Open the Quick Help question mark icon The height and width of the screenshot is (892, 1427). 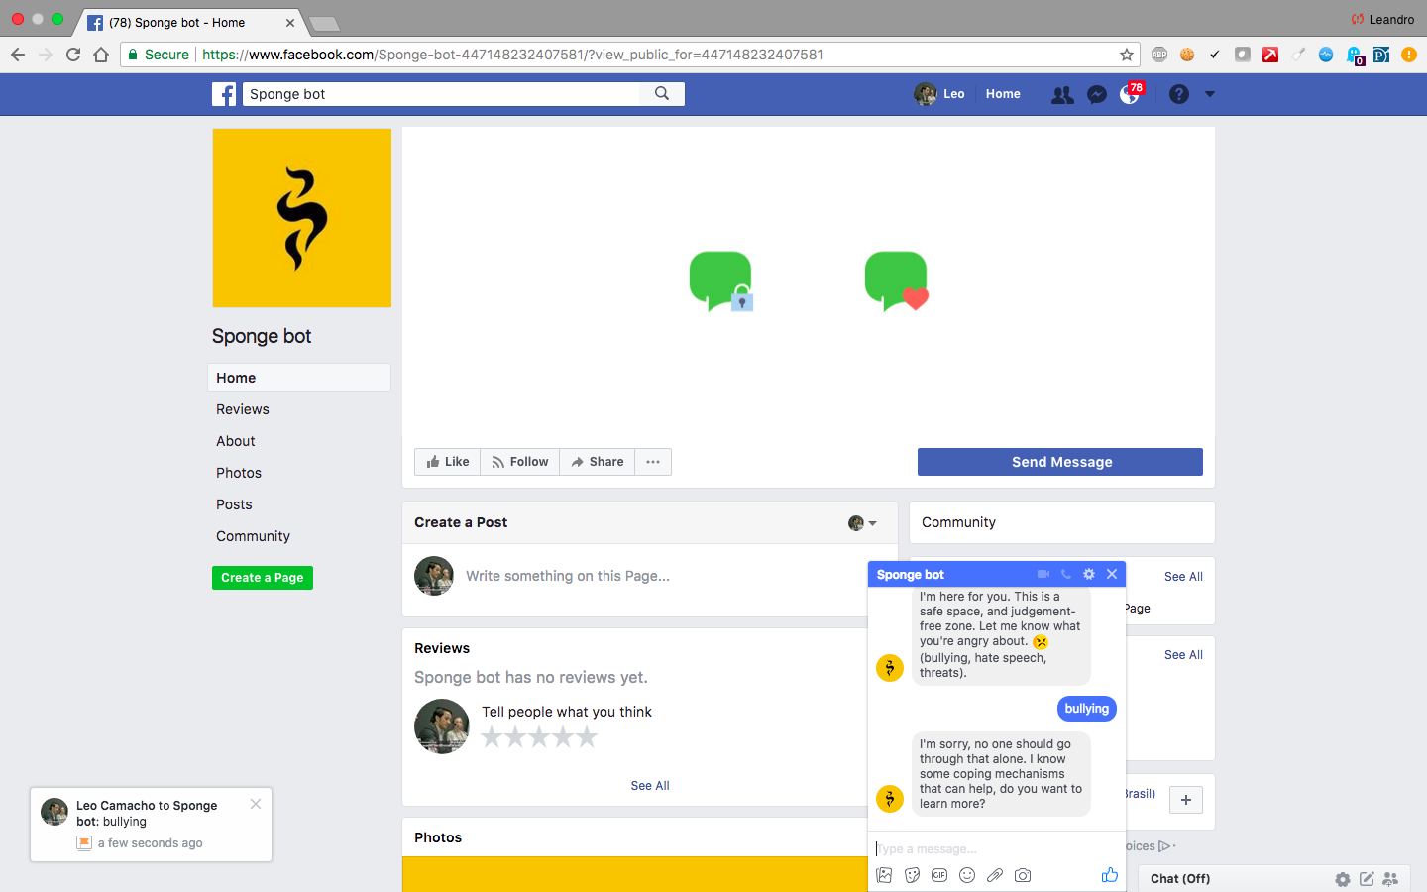click(x=1178, y=94)
